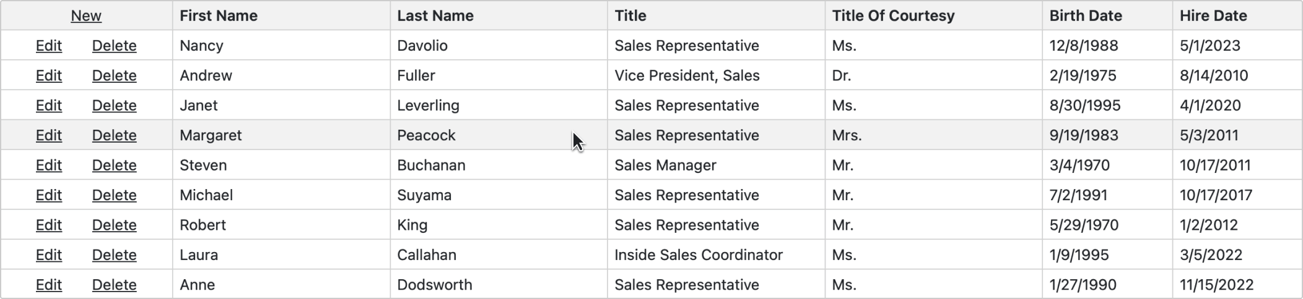Edit Anne Dodsworth's row
1303x299 pixels.
[49, 285]
